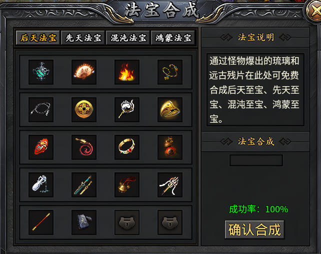Select the bronze bells treasure icon
Viewport: 321px width, 254px height.
[127, 185]
